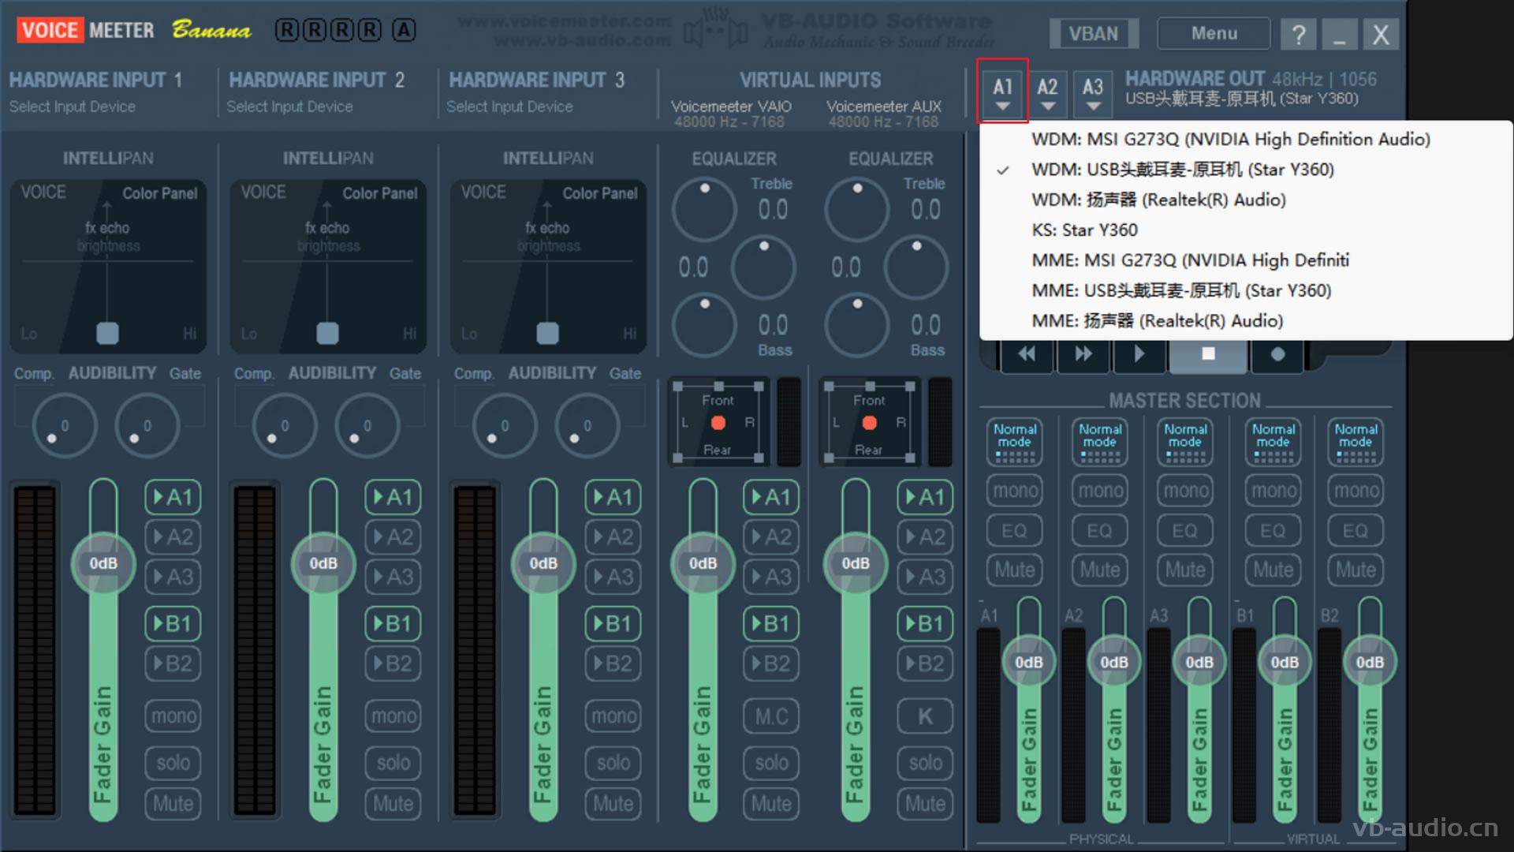Viewport: 1514px width, 852px height.
Task: Open the Menu at the top right
Action: click(x=1213, y=33)
